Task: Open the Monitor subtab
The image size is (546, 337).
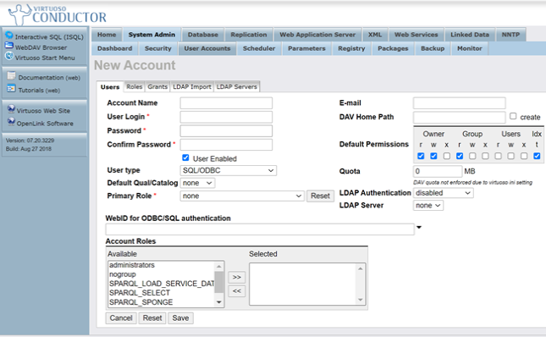Action: click(x=470, y=49)
